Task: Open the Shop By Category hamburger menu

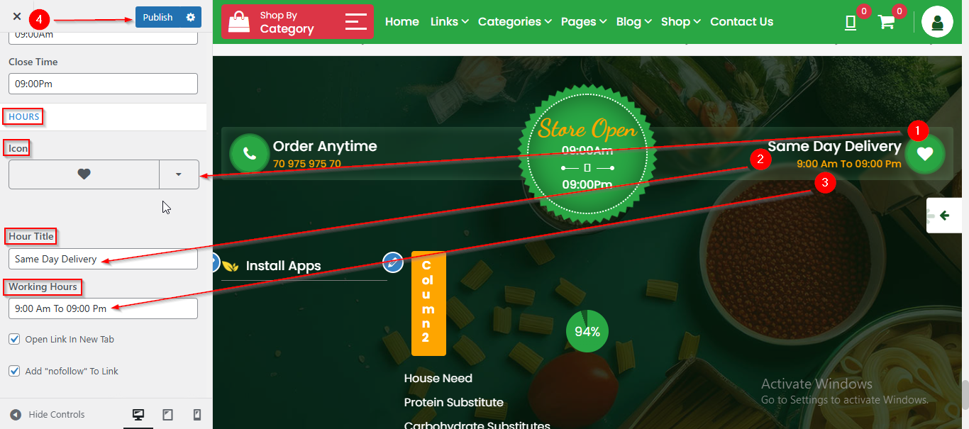Action: 356,21
